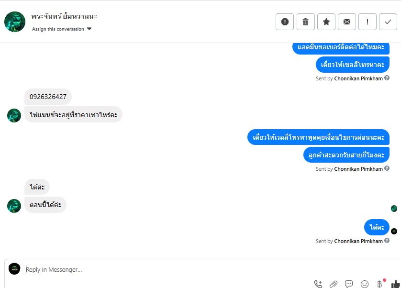The width and height of the screenshot is (401, 288).
Task: Flag conversation with exclamation priority button
Action: [x=368, y=22]
